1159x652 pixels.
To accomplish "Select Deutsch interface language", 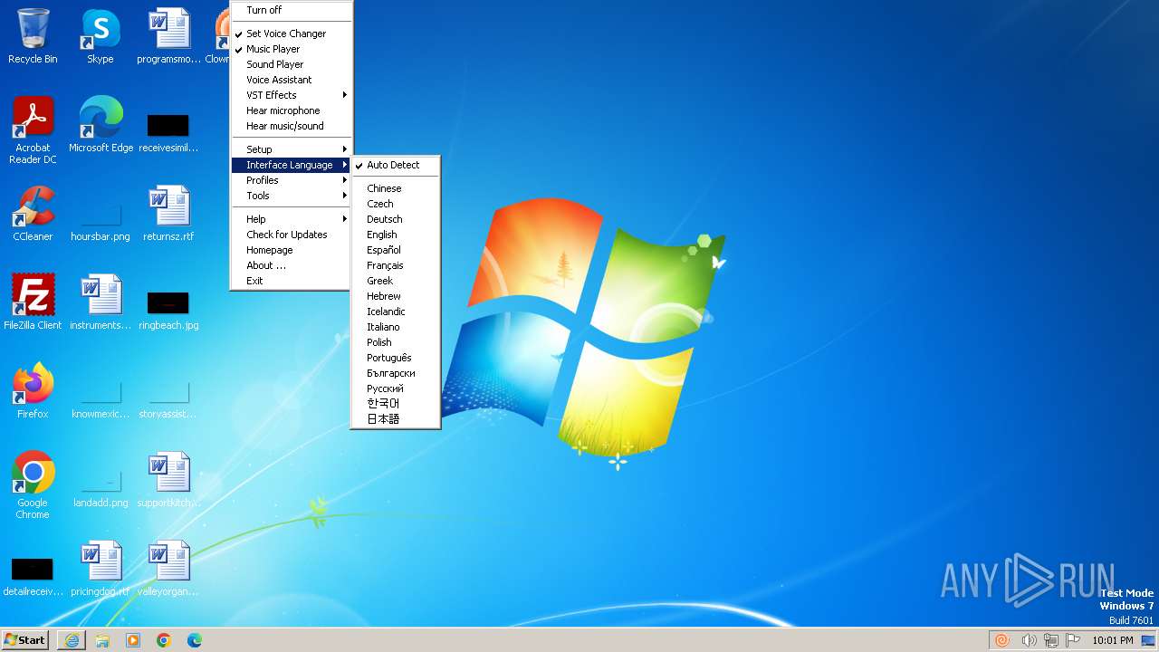I will pos(396,219).
